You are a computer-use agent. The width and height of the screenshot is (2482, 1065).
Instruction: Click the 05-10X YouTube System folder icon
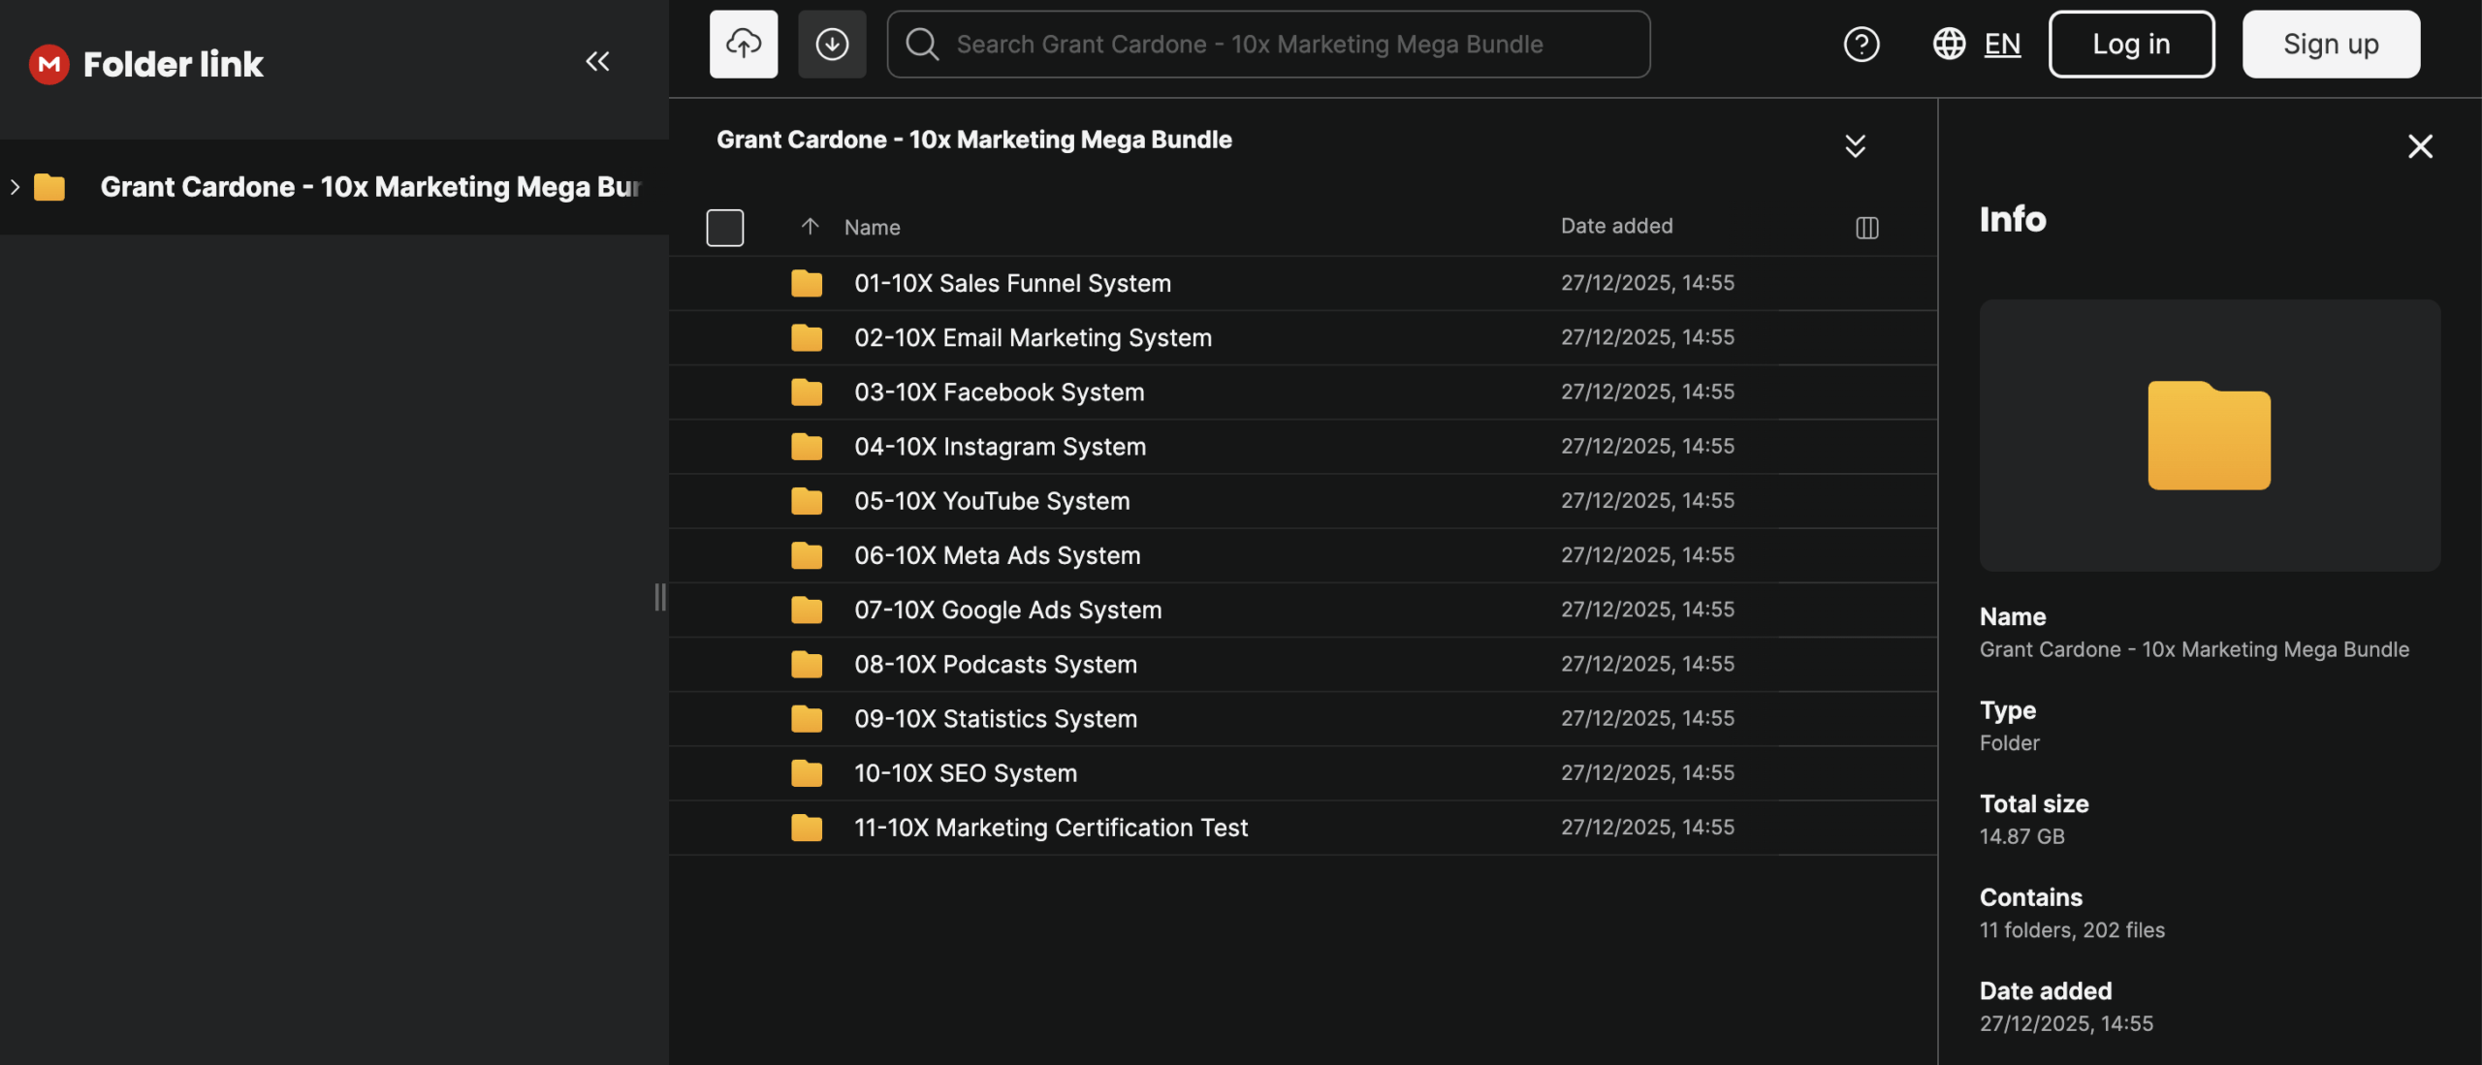pyautogui.click(x=806, y=502)
